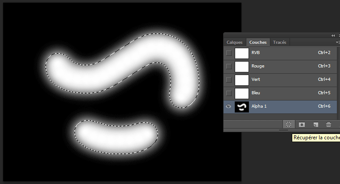Click the Ctrl+4 shortcut label
Viewport: 340px width, 184px height.
324,79
